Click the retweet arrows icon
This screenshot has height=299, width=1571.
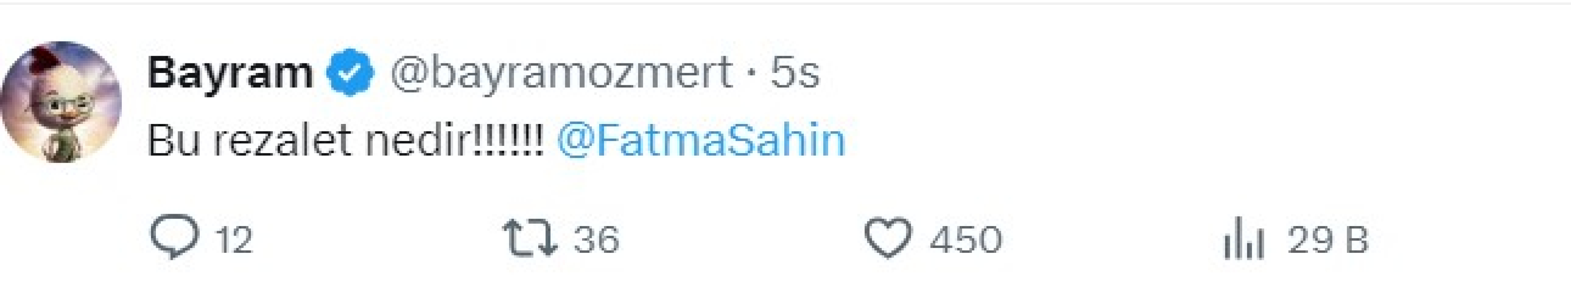(x=529, y=238)
